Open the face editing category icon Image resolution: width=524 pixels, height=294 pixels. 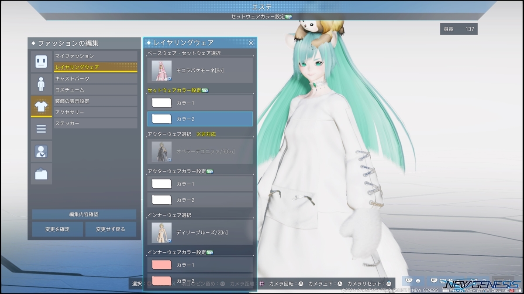(41, 61)
